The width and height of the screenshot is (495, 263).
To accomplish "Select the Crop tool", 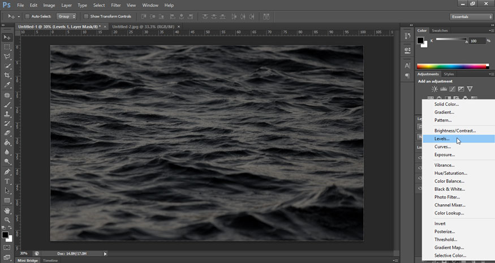I will [x=7, y=75].
